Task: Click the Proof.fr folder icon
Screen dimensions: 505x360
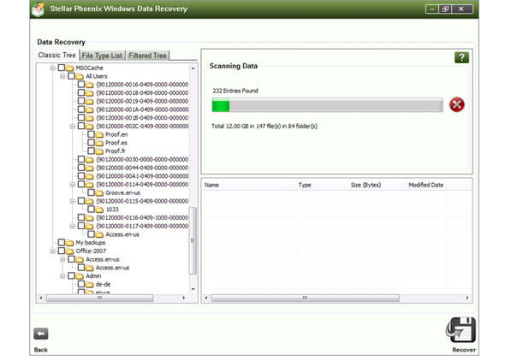Action: [99, 151]
